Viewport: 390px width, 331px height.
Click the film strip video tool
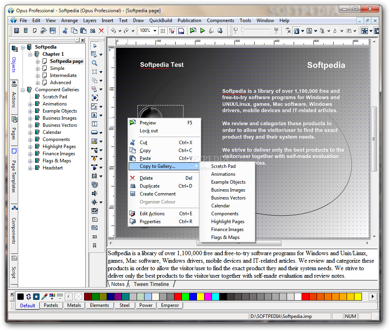tap(94, 176)
